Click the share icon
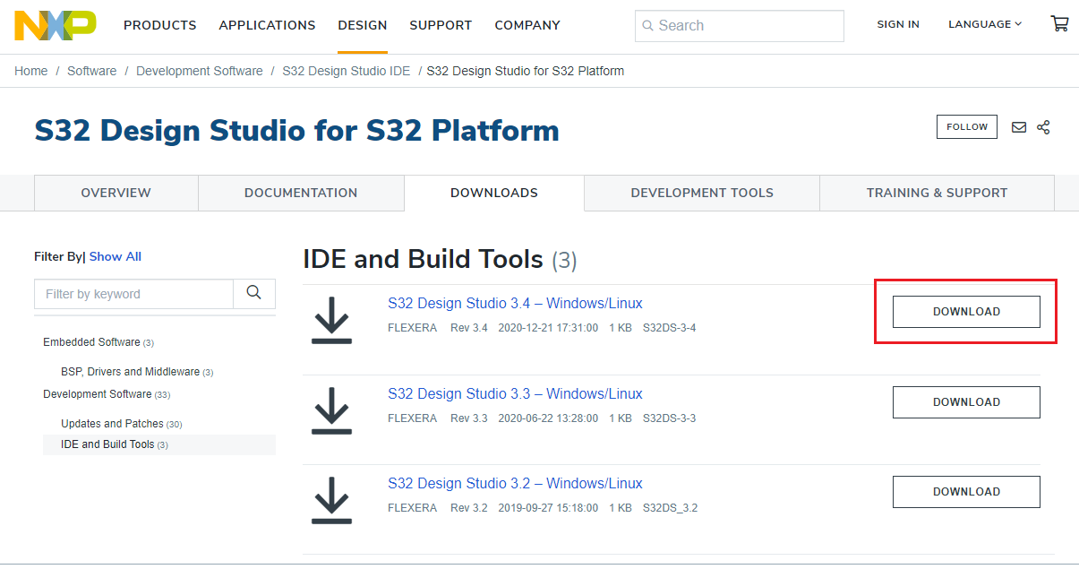This screenshot has height=569, width=1079. (1043, 126)
